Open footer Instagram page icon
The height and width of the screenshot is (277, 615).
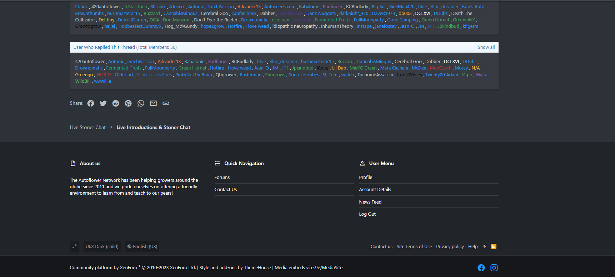click(x=494, y=268)
